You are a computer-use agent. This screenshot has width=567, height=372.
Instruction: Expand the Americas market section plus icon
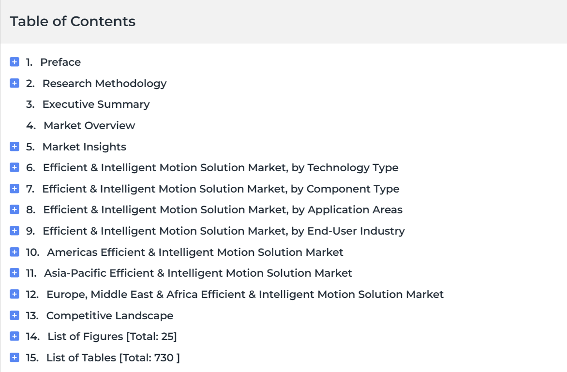pos(15,252)
